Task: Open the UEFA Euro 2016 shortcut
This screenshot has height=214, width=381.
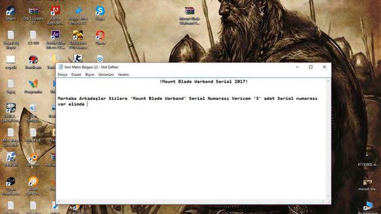Action: 78,40
